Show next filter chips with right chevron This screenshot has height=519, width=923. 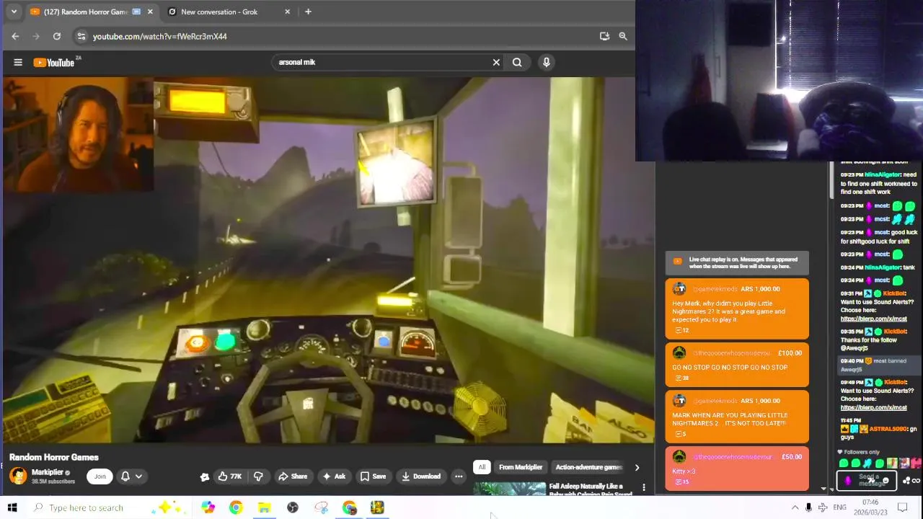[x=637, y=467]
